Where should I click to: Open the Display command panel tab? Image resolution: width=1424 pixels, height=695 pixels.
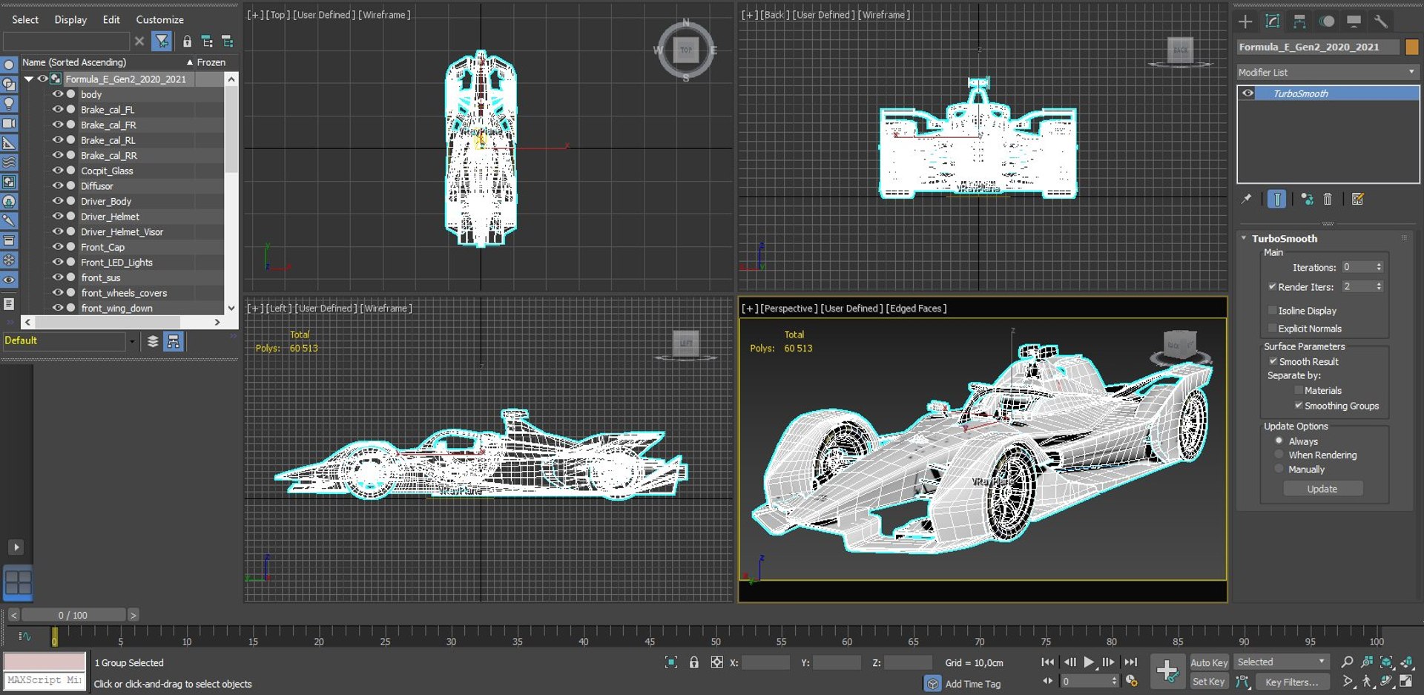click(1354, 22)
